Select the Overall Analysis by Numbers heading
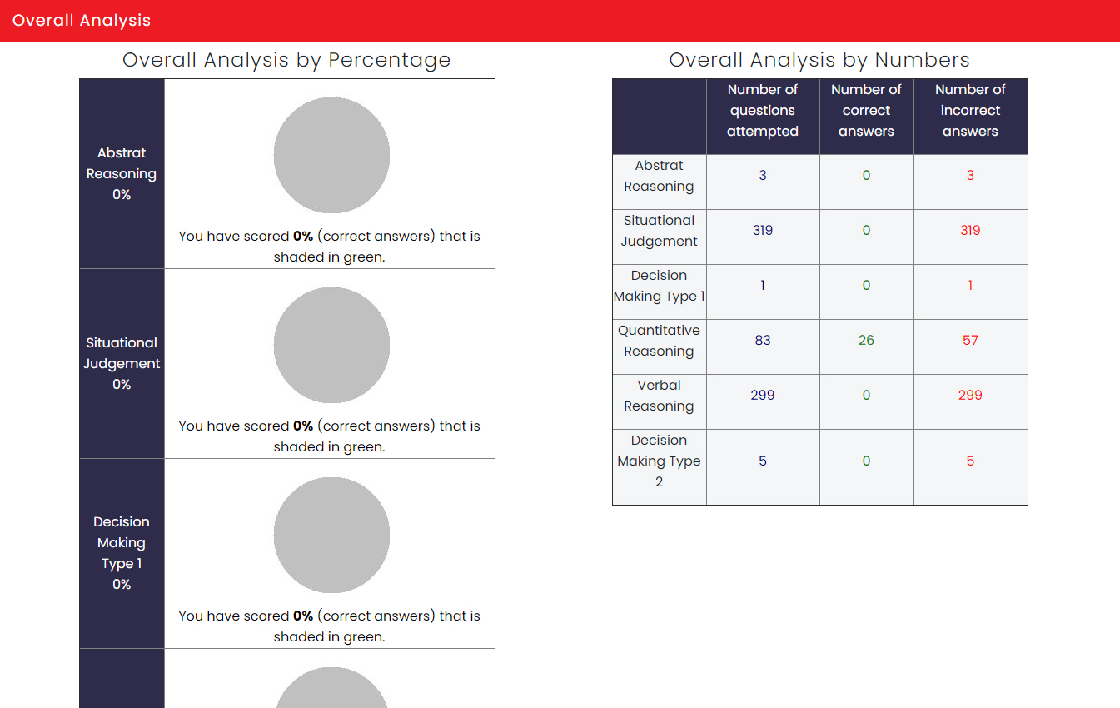Viewport: 1120px width, 708px height. (819, 60)
